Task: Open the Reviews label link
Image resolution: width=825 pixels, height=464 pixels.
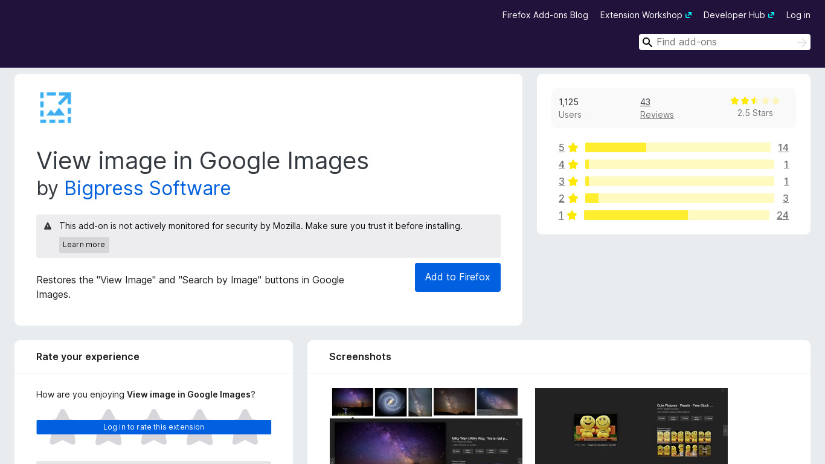Action: tap(657, 115)
